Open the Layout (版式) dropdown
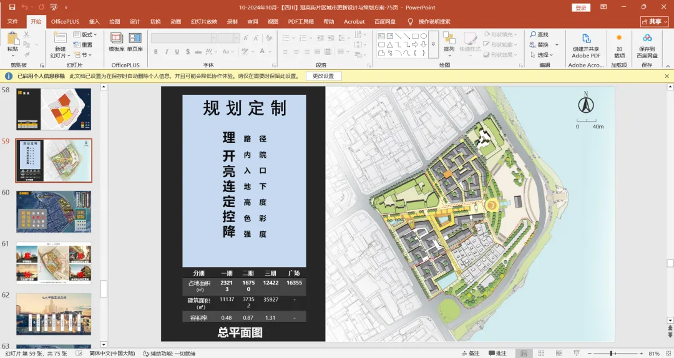The image size is (674, 358). point(85,34)
